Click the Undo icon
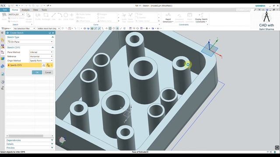Image resolution: width=280 pixels, height=157 pixels. [17, 6]
